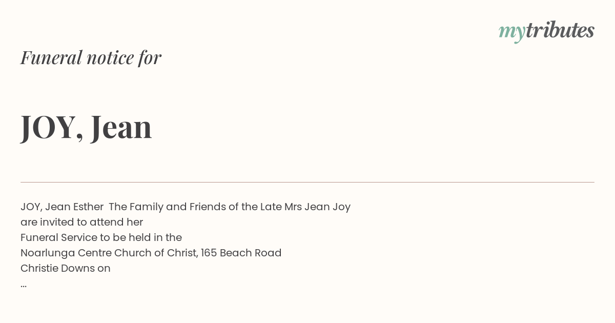Select the "Funeral notice for" italic heading
This screenshot has width=615, height=323.
coord(91,57)
